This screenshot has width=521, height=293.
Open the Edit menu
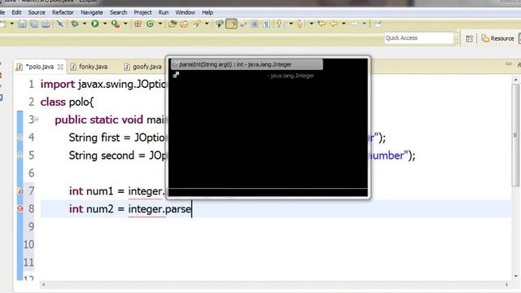coord(16,12)
